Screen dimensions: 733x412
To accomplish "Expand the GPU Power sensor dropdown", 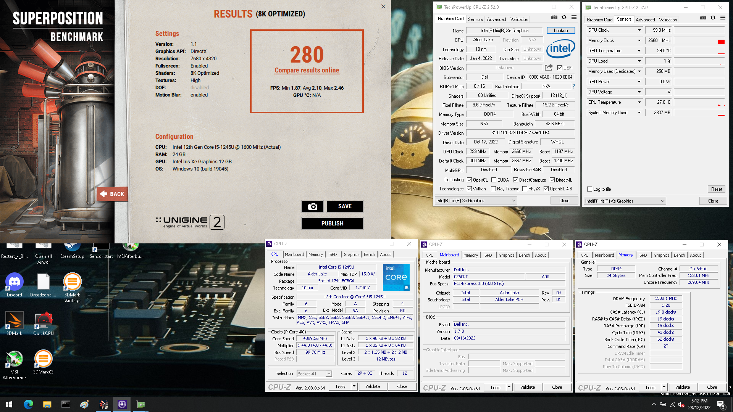I will pos(639,82).
